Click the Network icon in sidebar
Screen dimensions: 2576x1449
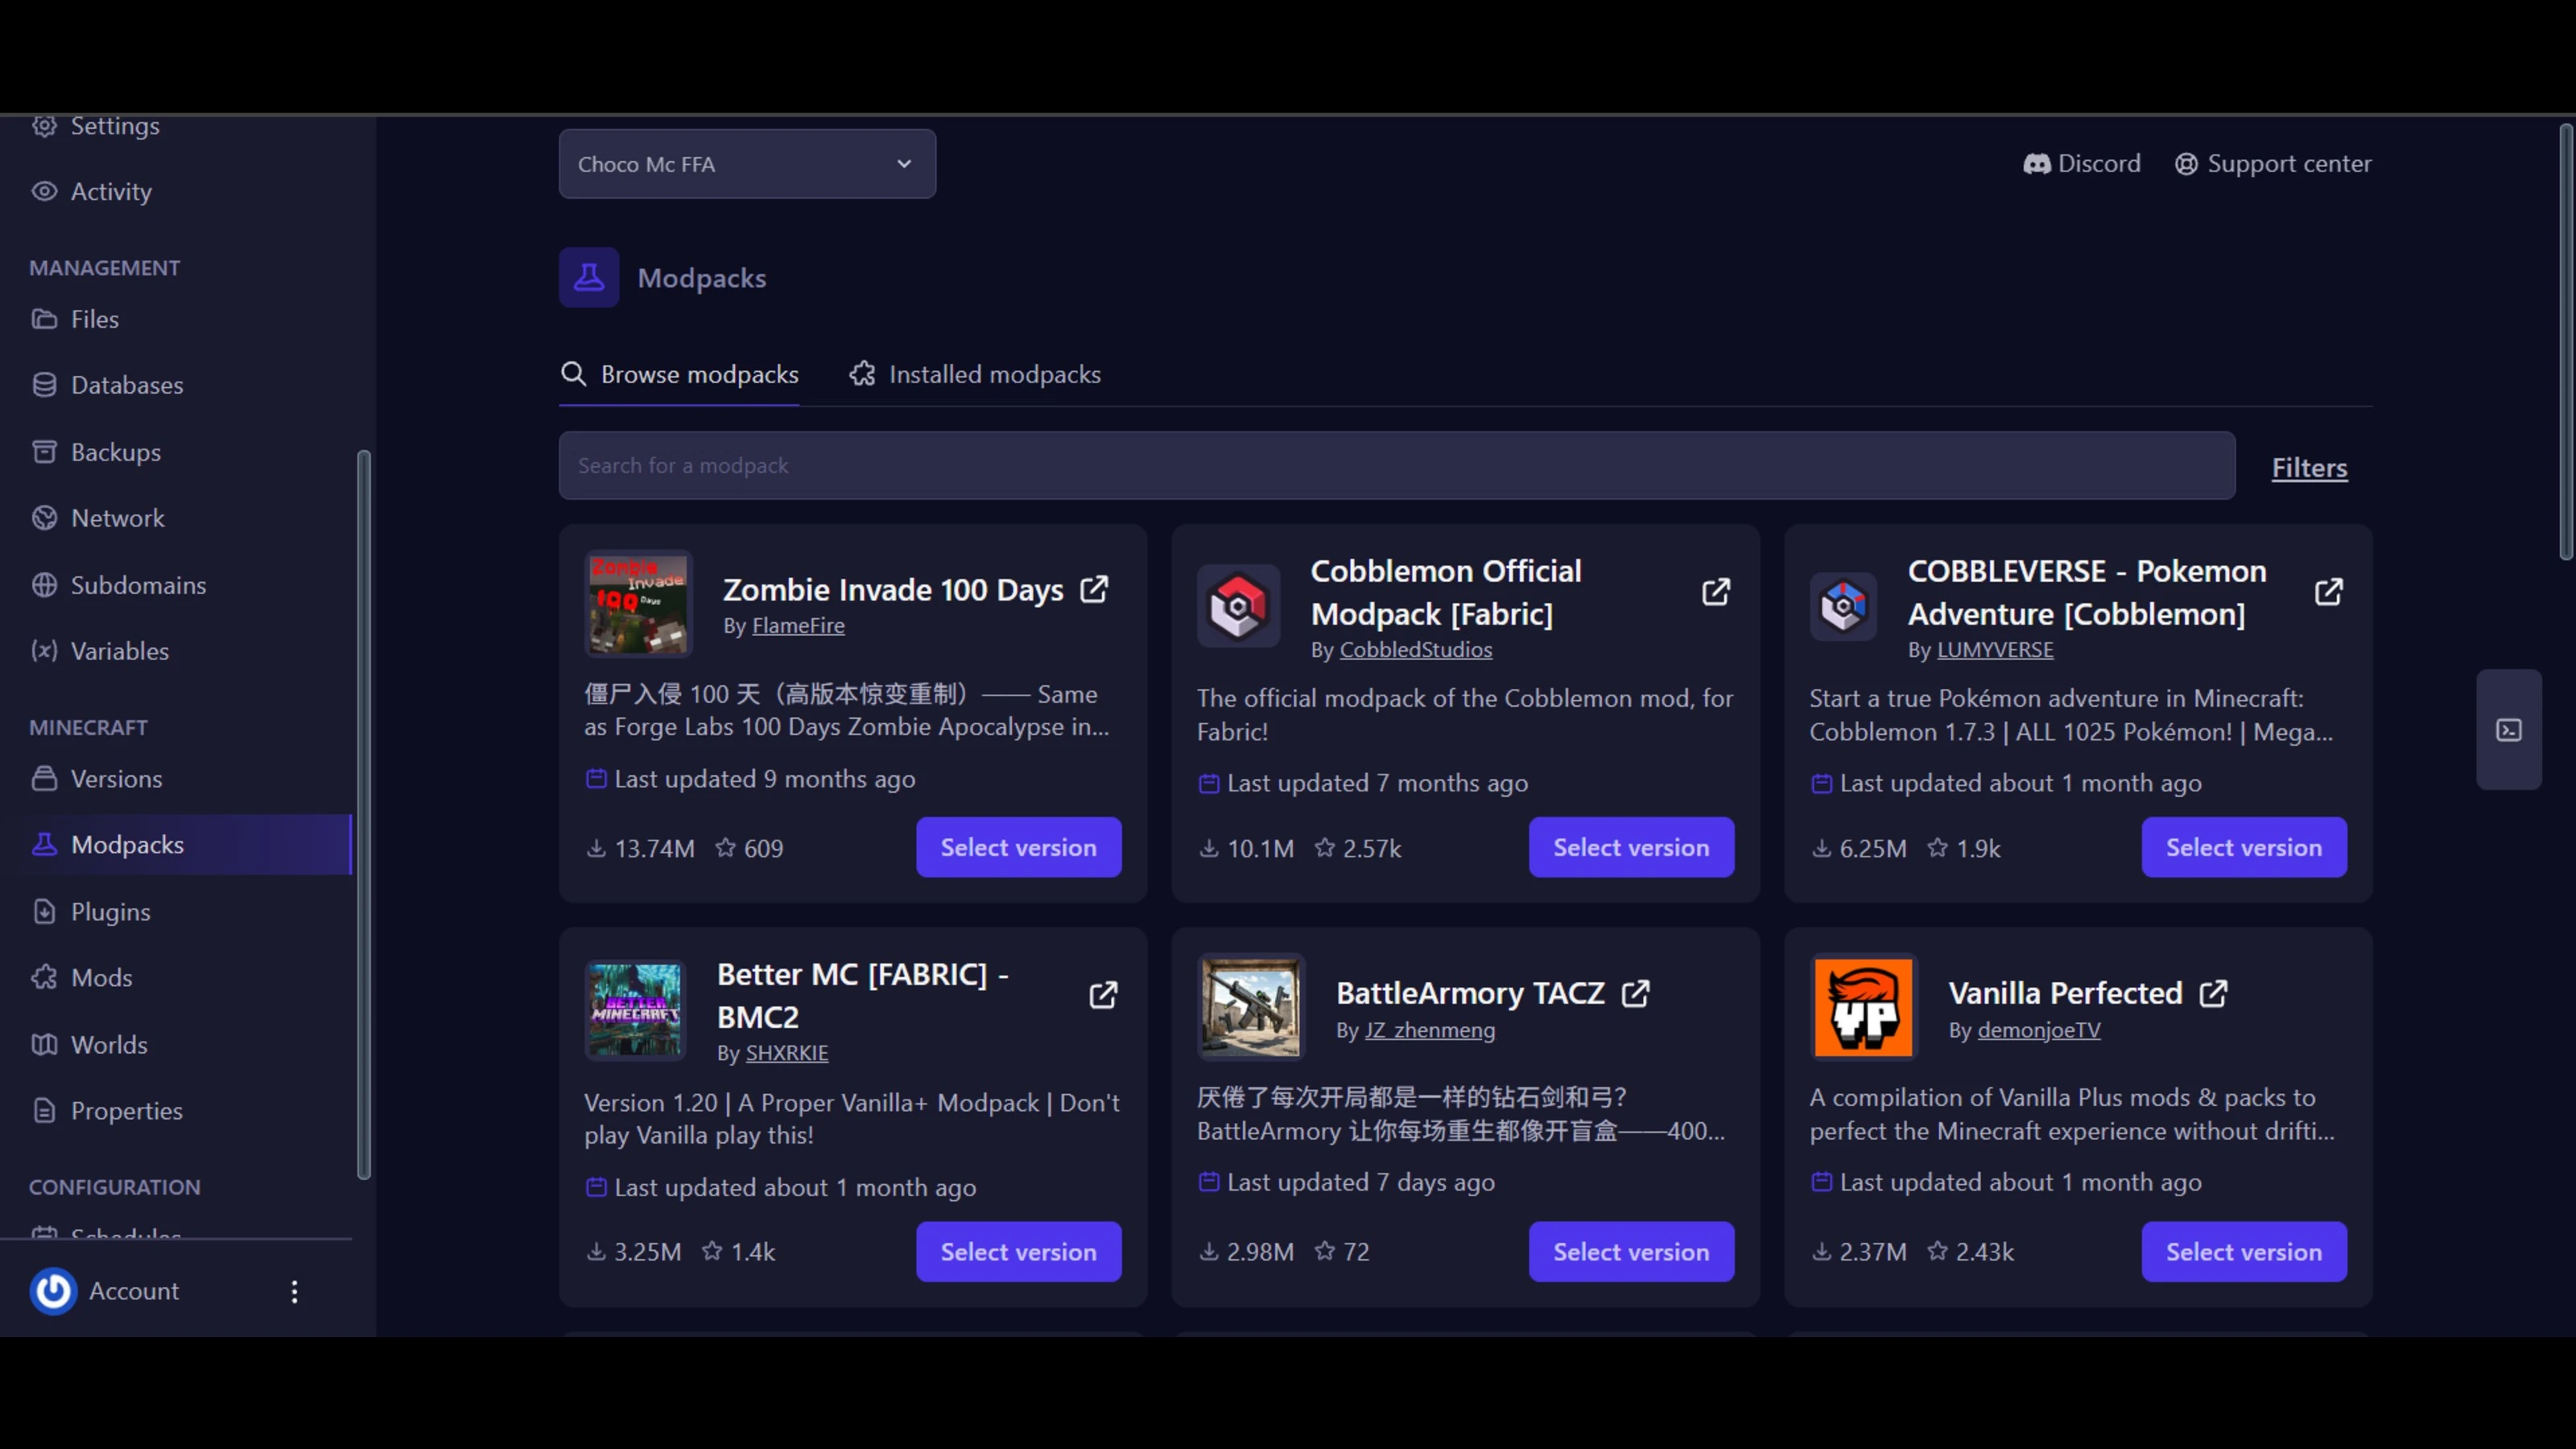point(44,518)
